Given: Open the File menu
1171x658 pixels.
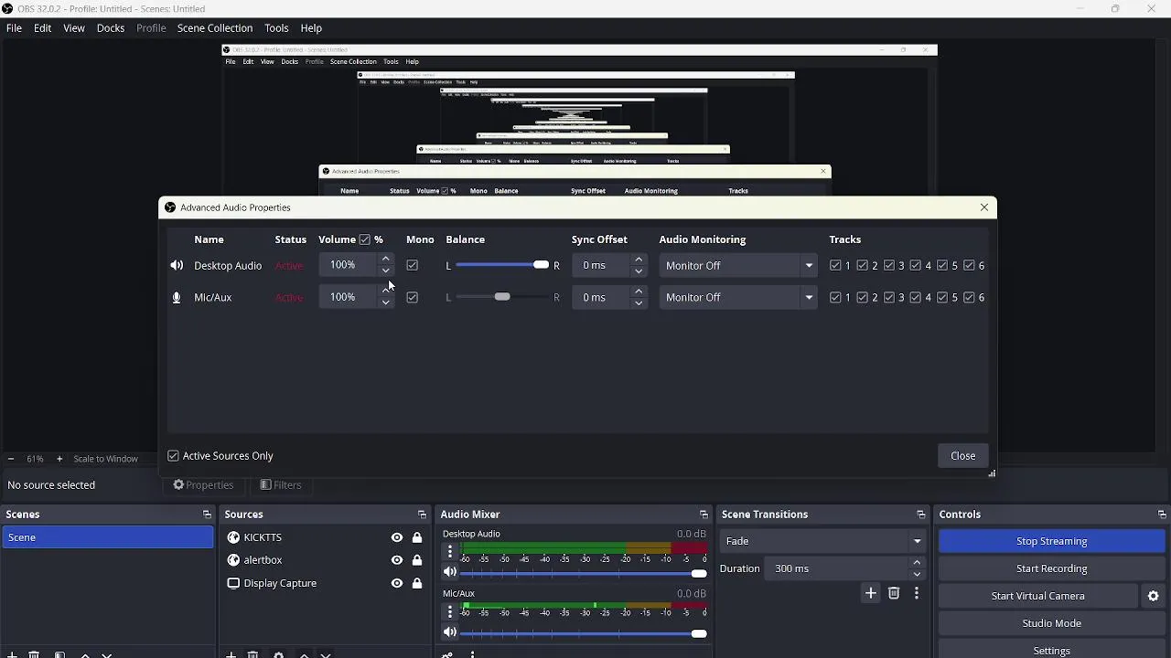Looking at the screenshot, I should tap(14, 28).
